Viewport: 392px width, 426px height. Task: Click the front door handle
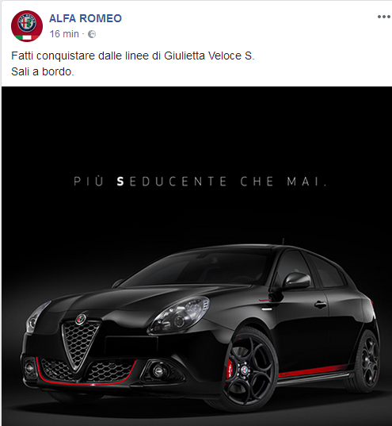coord(320,305)
